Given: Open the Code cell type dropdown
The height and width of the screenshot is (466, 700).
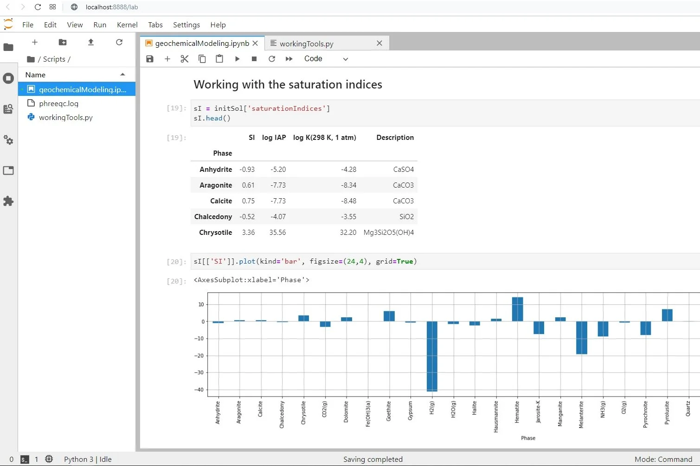Looking at the screenshot, I should tap(326, 59).
